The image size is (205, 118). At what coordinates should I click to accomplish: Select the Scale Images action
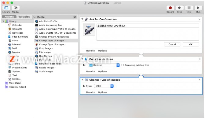point(46,72)
